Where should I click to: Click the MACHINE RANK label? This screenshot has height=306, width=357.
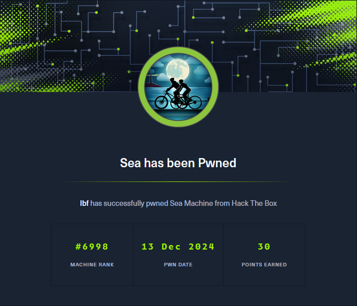pos(92,265)
